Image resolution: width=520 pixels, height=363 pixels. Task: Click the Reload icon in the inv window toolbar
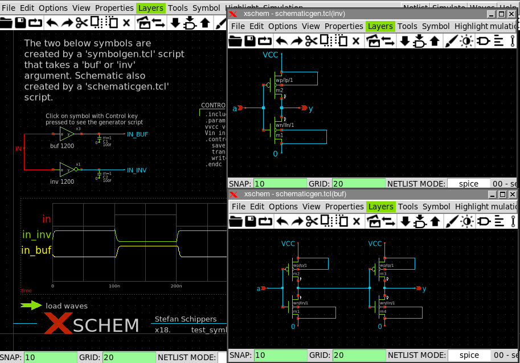(x=265, y=41)
